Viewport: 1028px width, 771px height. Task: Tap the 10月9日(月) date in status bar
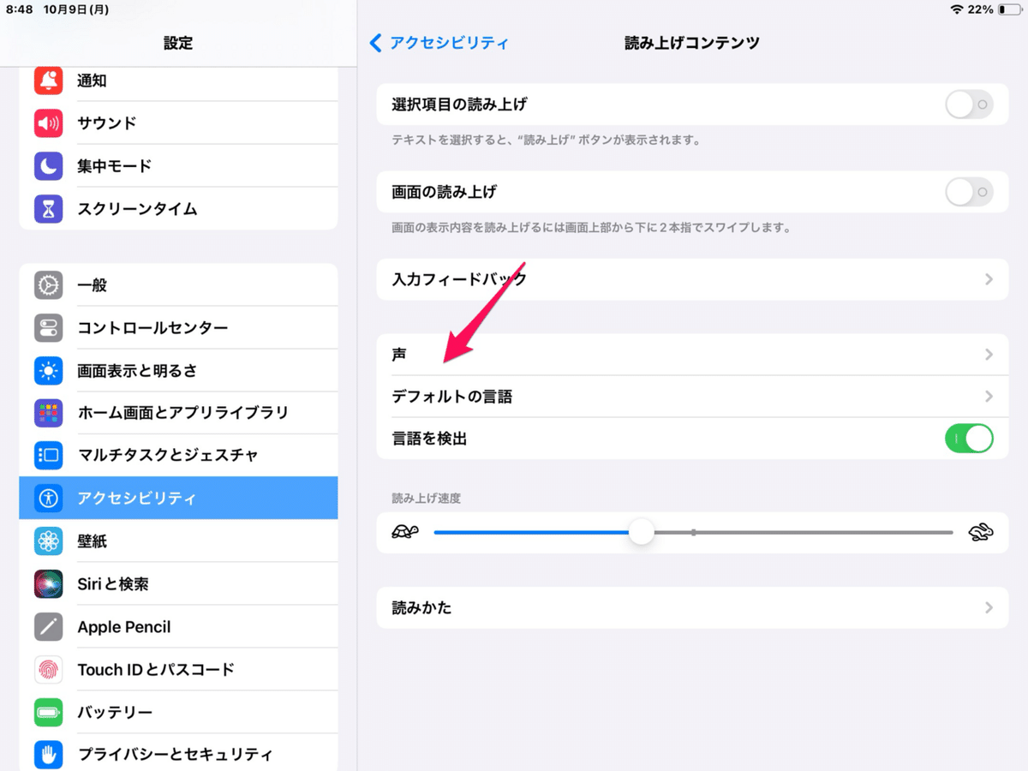pyautogui.click(x=78, y=9)
